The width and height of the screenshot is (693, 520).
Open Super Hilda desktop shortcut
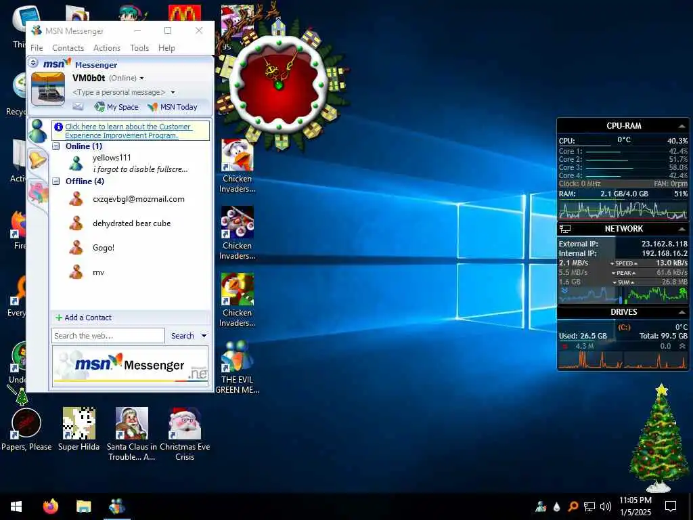coord(79,429)
